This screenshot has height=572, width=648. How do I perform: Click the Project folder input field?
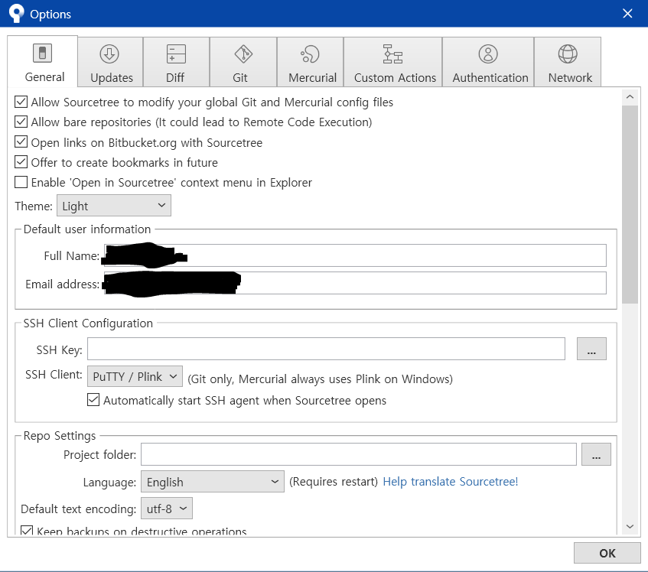click(359, 454)
